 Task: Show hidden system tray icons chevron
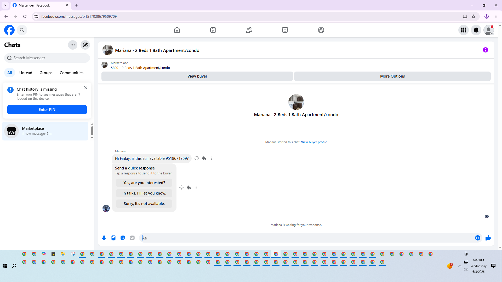(460, 266)
